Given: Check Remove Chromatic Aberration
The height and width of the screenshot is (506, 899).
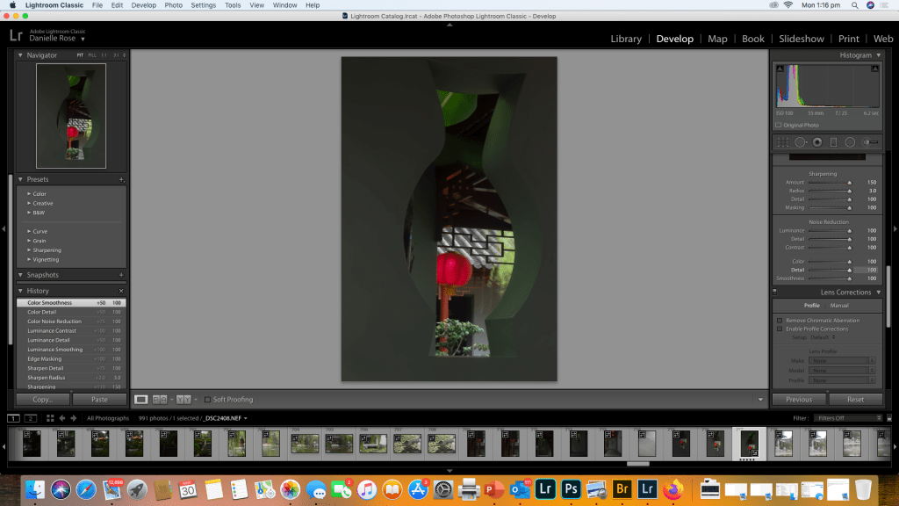Looking at the screenshot, I should pyautogui.click(x=780, y=321).
